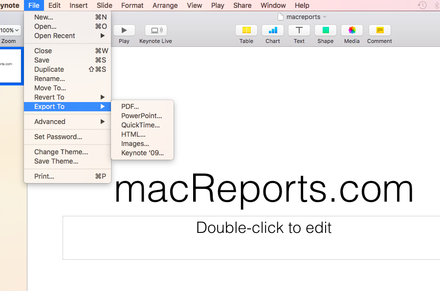Open the Edit menu
The image size is (440, 291).
click(x=54, y=5)
